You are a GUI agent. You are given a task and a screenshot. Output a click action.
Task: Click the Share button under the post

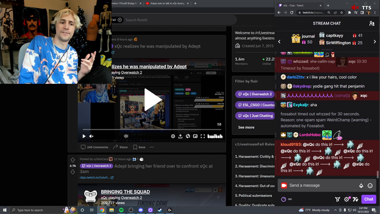[x=121, y=147]
